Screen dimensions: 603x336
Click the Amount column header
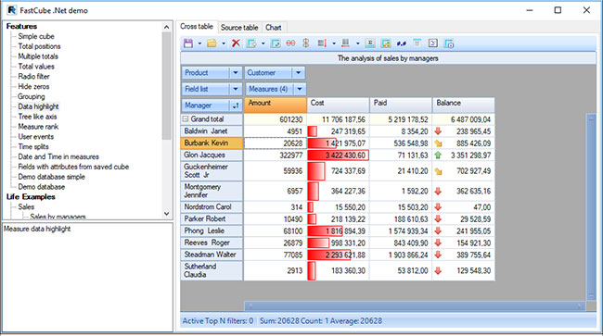275,105
